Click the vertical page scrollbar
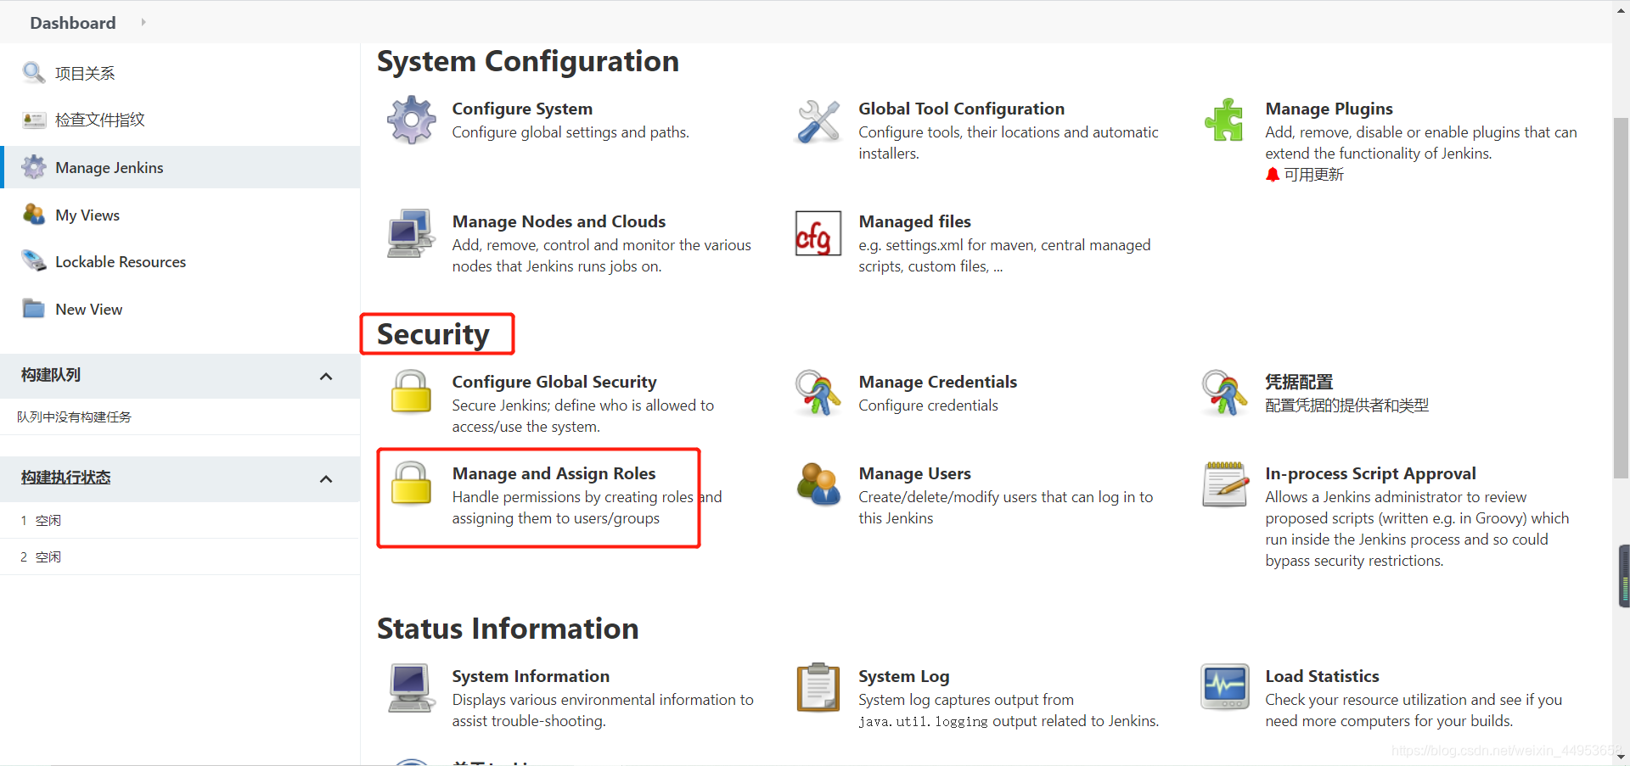The height and width of the screenshot is (766, 1630). (1620, 297)
